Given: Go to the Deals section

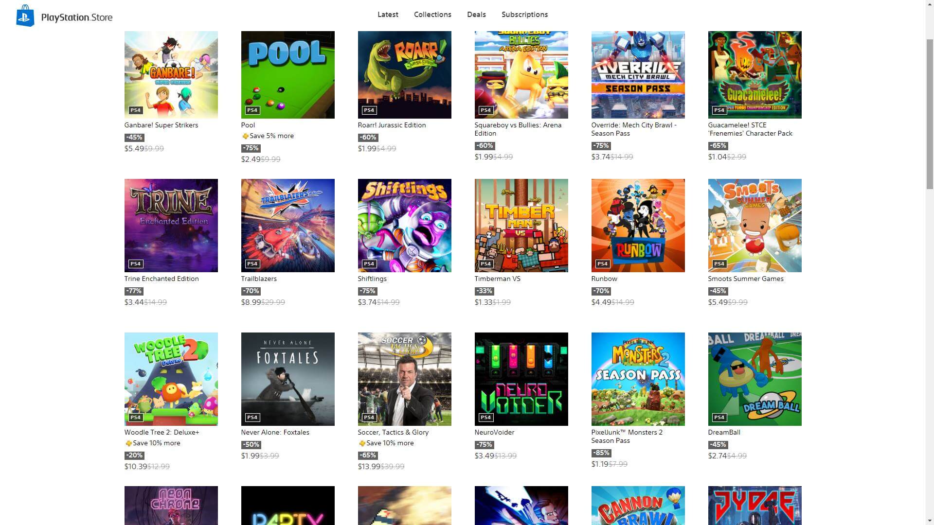Looking at the screenshot, I should click(476, 15).
